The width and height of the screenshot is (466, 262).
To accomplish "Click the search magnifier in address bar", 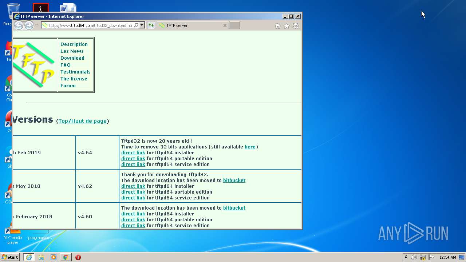I will pos(136,25).
